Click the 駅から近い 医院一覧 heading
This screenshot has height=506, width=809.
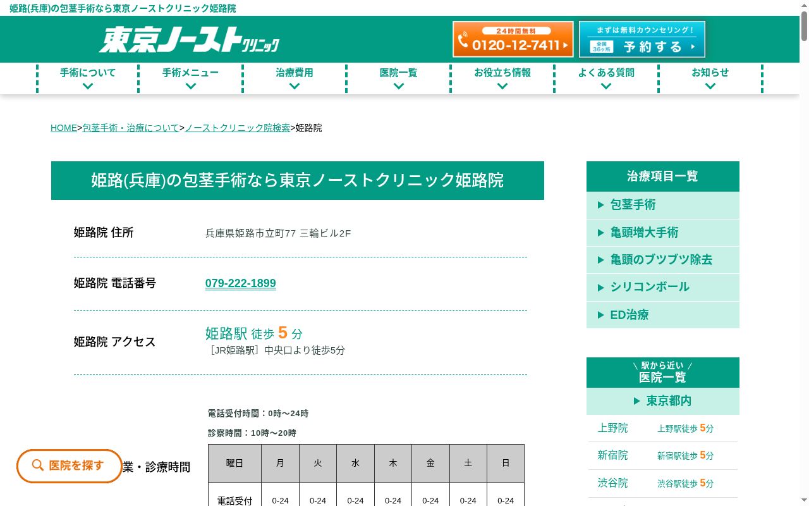[x=663, y=373]
